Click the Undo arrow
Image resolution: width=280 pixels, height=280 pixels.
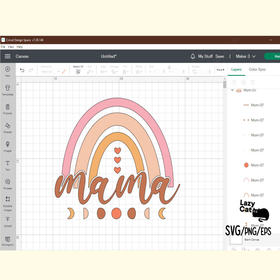[22, 70]
